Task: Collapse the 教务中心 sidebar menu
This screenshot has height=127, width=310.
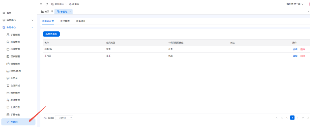Action: pyautogui.click(x=32, y=28)
